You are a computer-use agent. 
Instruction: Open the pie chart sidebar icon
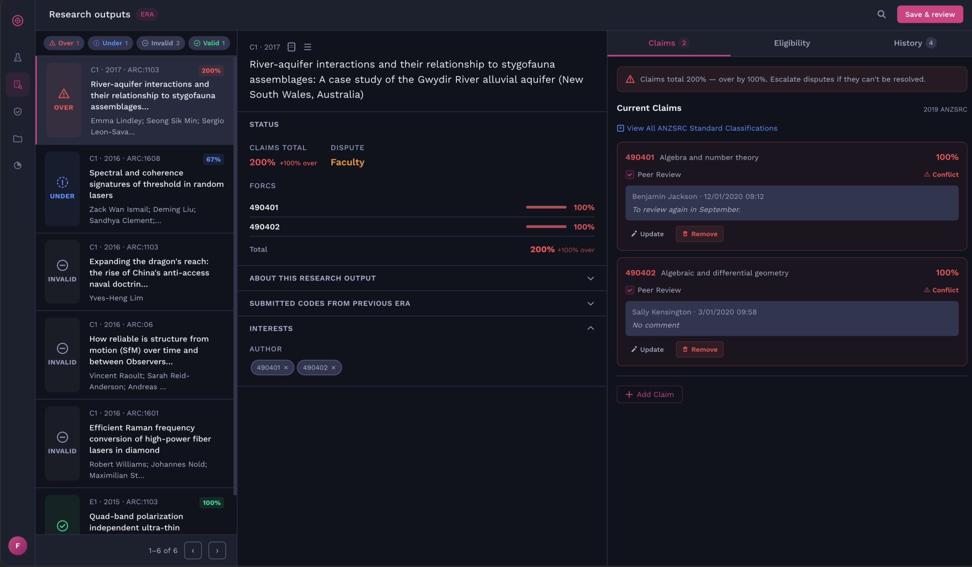pyautogui.click(x=18, y=165)
